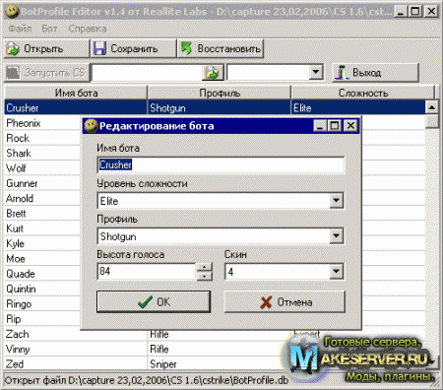Expand the Уровень сложности dropdown
Screen dimensions: 443x390
[x=337, y=201]
